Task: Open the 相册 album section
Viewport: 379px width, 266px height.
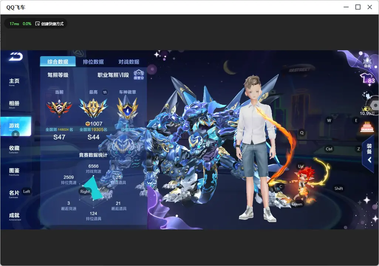Action: pos(14,104)
